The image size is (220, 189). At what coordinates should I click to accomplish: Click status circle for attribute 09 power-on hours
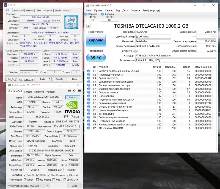point(89,96)
